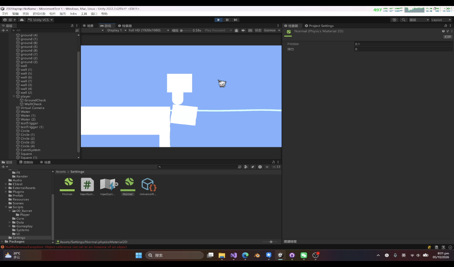
Task: Click the Project favorites star icon
Action: click(267, 167)
